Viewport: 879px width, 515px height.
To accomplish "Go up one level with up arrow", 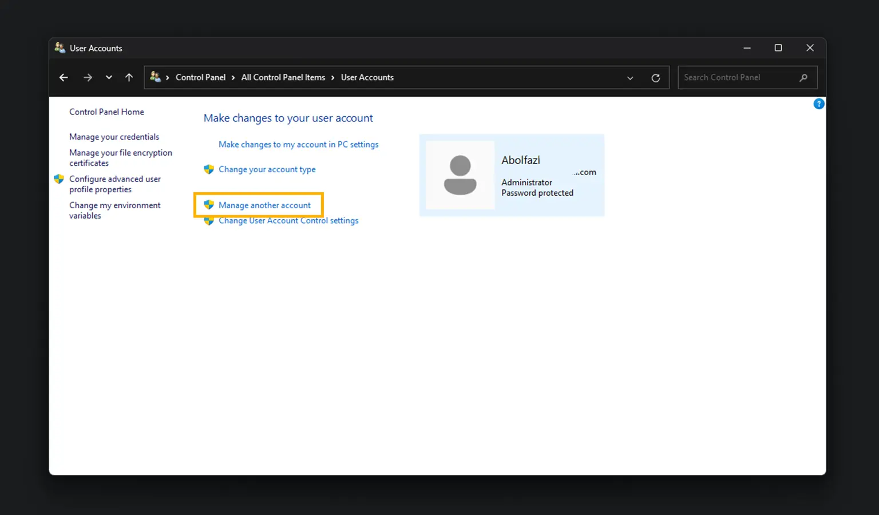I will pos(129,78).
